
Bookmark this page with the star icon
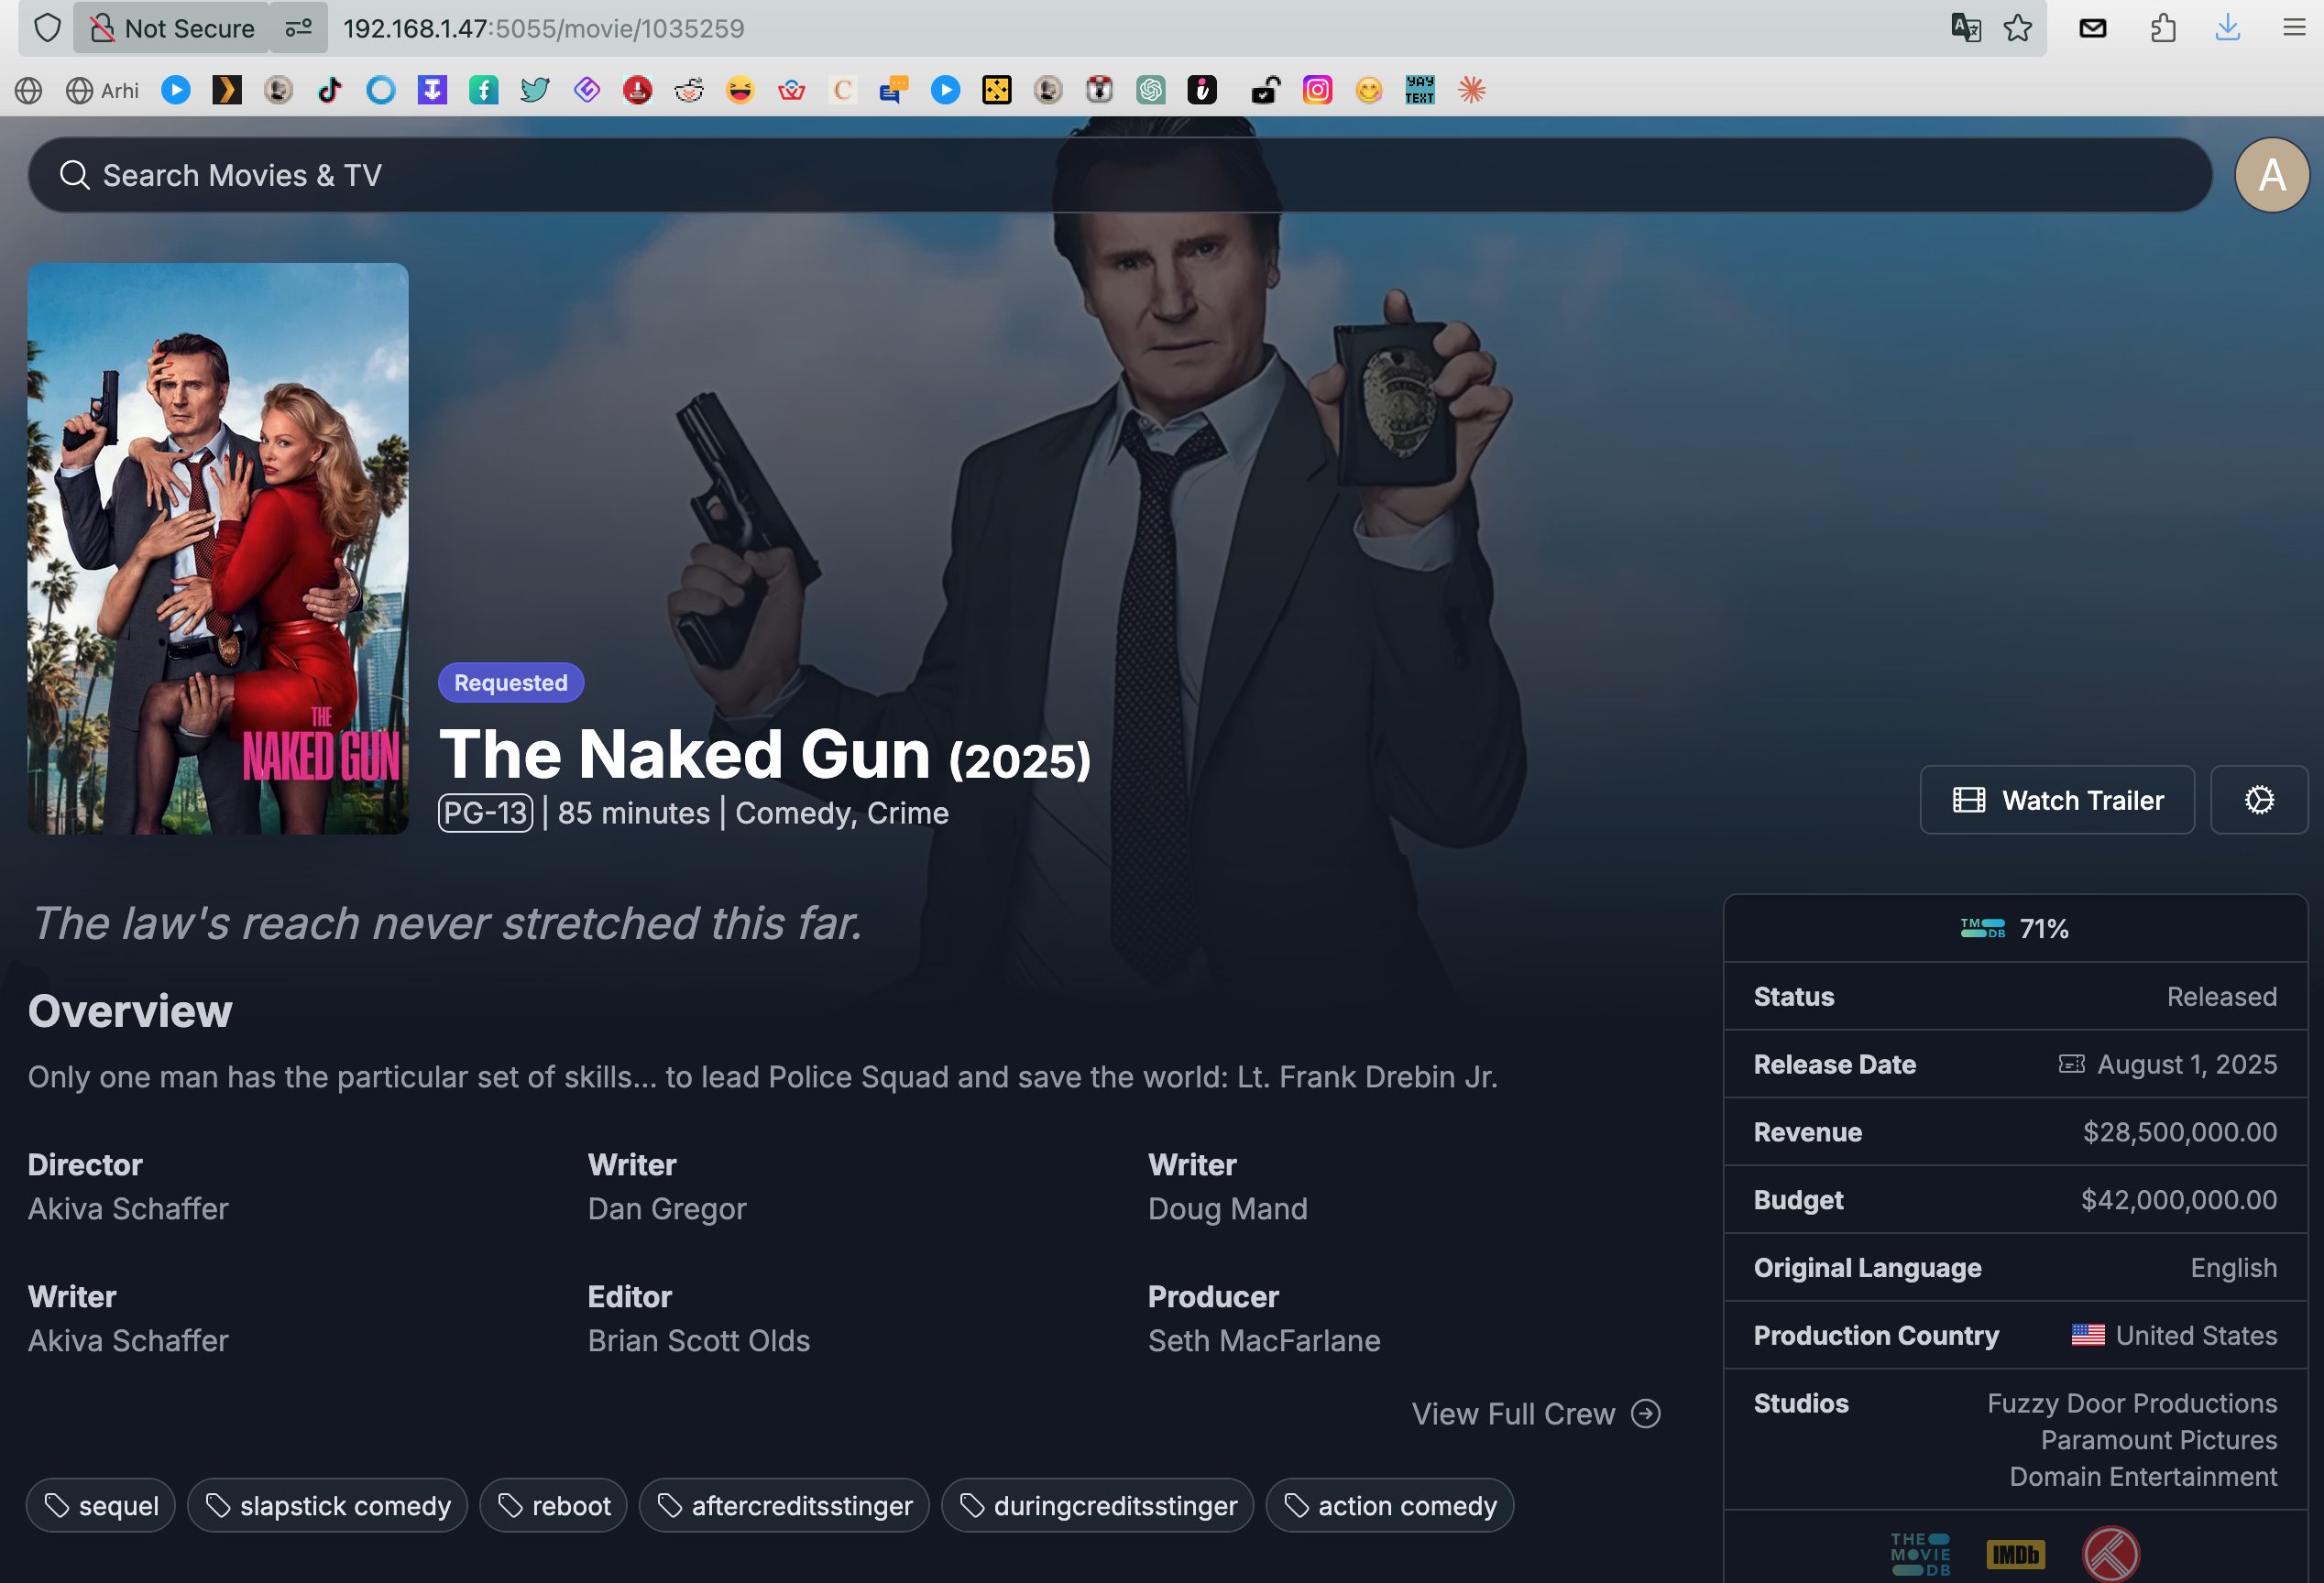pos(2018,28)
